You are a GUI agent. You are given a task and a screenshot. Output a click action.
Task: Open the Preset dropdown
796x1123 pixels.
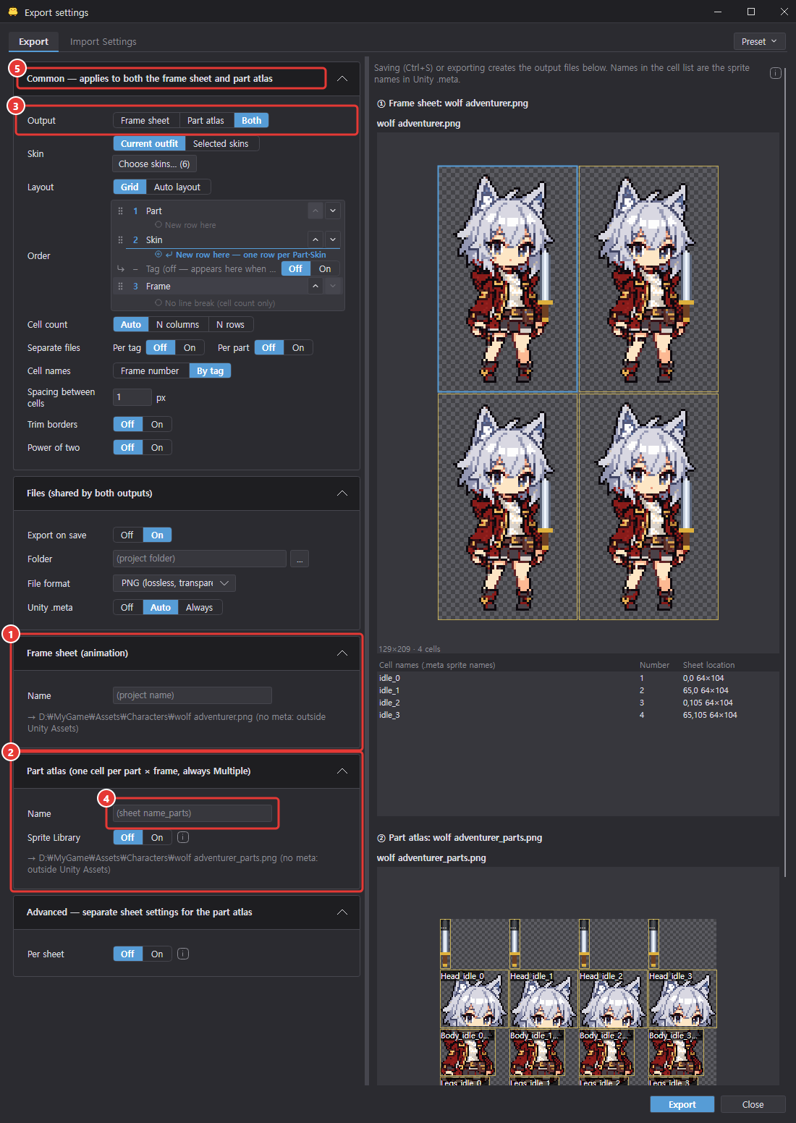click(759, 41)
